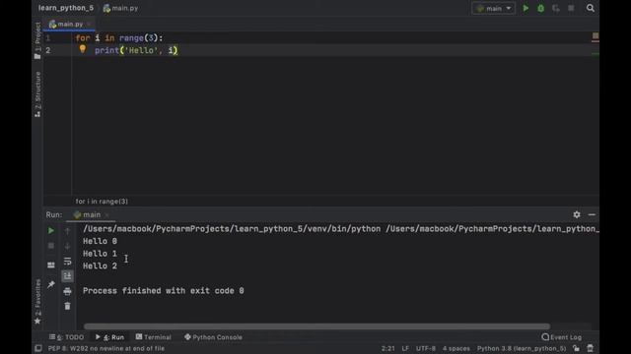631x354 pixels.
Task: Click the down-the-stack-trace arrow icon
Action: 67,246
